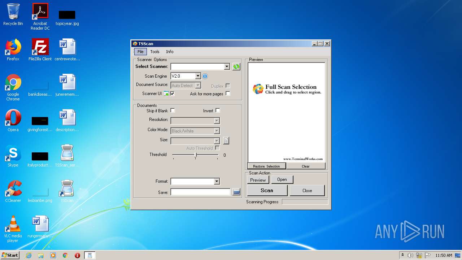Screen dimensions: 462x260
Task: Select the TSScan desktop shortcut icon
Action: pos(67,191)
